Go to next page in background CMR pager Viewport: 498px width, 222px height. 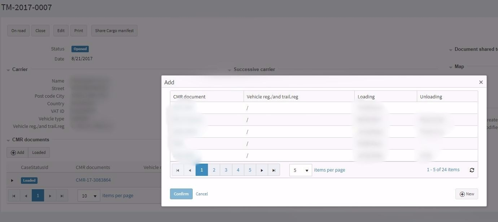[50, 196]
